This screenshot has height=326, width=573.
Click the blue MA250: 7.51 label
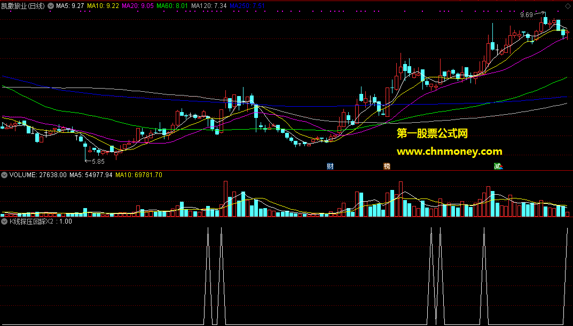(247, 6)
